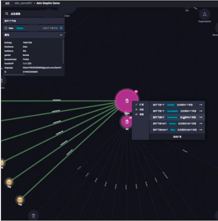
Task: Expand downstream likes edge nodes
Action: pyautogui.click(x=177, y=130)
